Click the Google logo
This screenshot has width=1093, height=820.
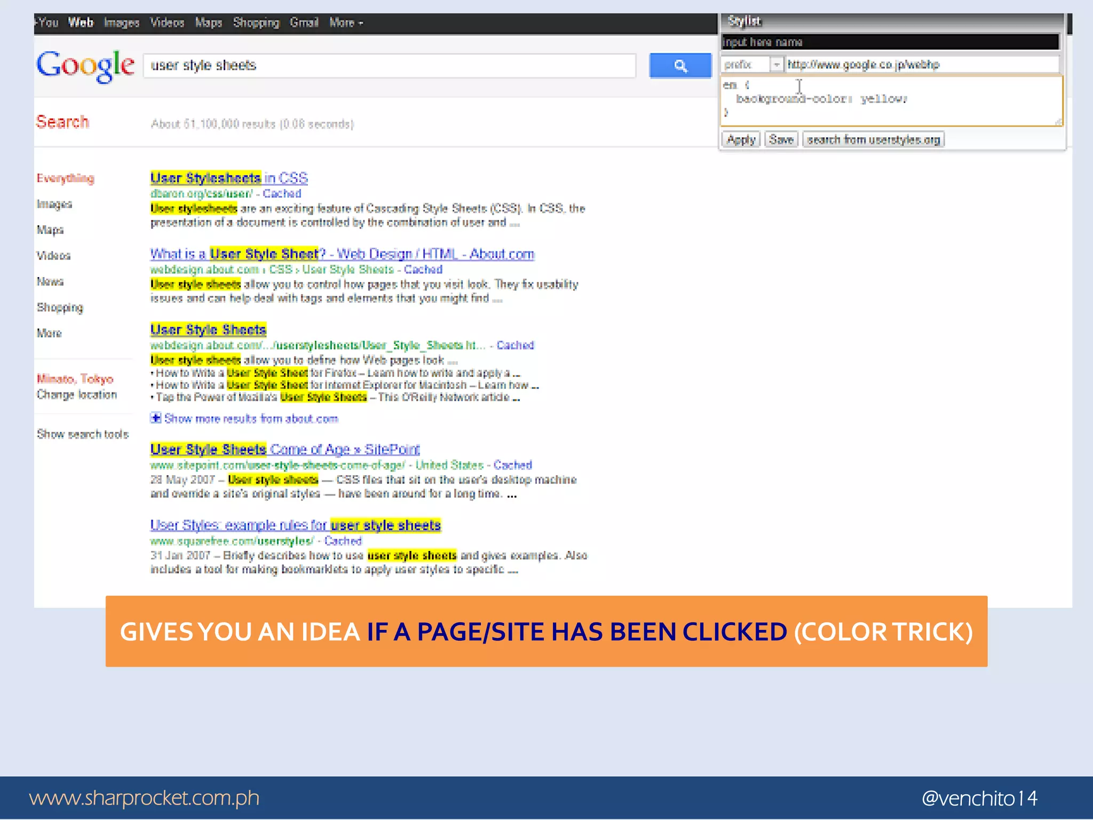[85, 66]
